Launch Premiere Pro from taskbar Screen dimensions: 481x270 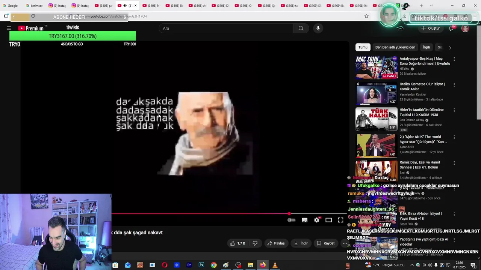(x=189, y=265)
